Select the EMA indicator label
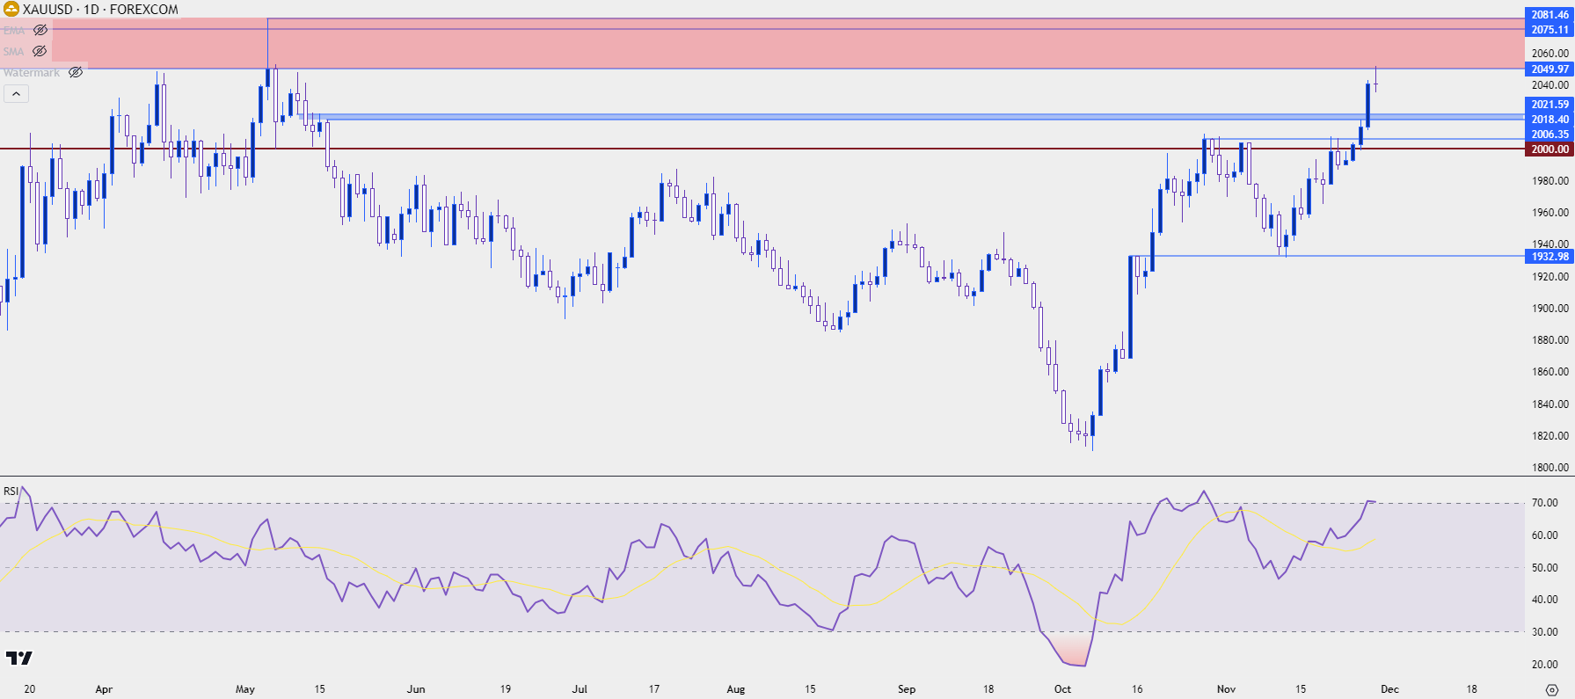This screenshot has height=699, width=1575. pyautogui.click(x=14, y=30)
